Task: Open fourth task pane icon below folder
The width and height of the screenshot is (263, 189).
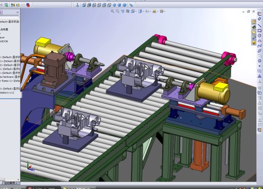Action: click(254, 37)
